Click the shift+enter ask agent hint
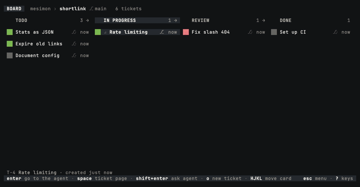 (x=167, y=178)
